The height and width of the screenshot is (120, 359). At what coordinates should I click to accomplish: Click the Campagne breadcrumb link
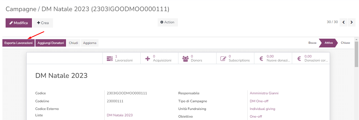coord(20,9)
